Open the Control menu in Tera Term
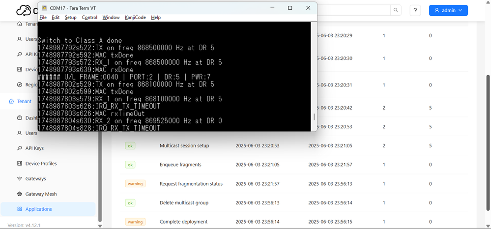This screenshot has width=491, height=229. [89, 18]
